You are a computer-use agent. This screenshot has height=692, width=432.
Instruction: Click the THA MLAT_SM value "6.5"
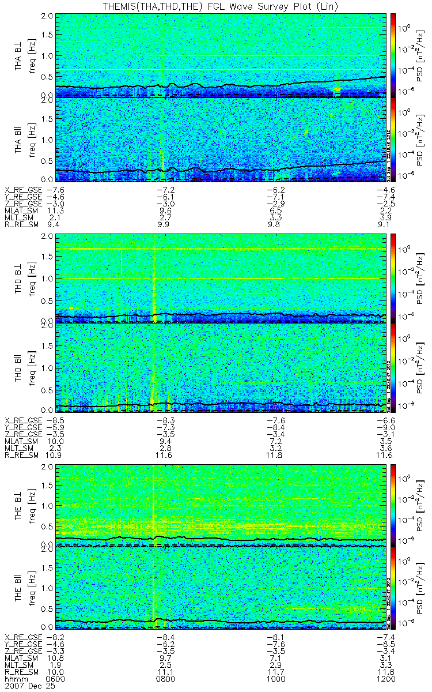[276, 212]
